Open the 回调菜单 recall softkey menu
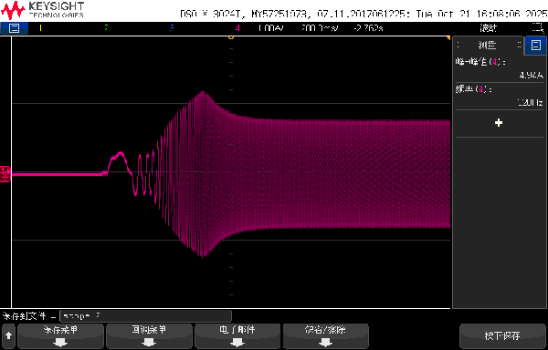Image resolution: width=548 pixels, height=350 pixels. 149,335
